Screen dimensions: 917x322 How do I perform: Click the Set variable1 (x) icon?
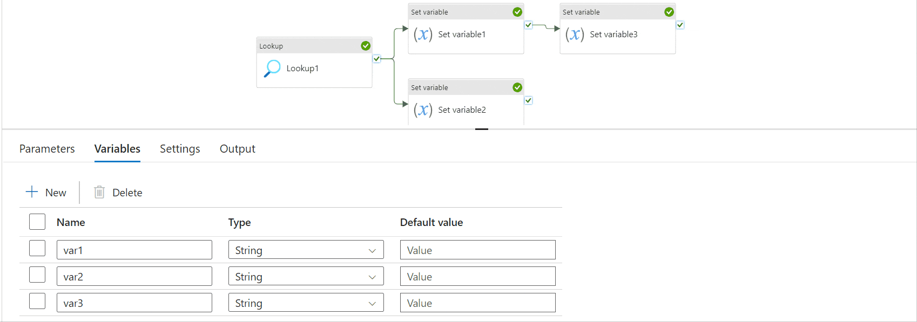pos(423,35)
